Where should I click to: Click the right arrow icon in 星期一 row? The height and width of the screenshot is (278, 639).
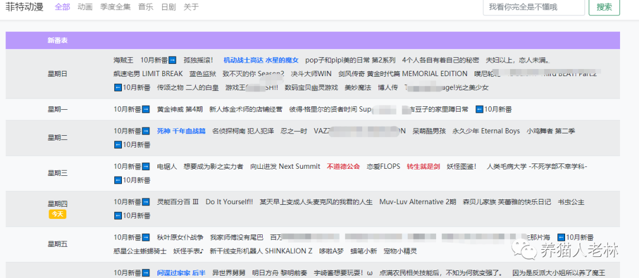pyautogui.click(x=146, y=109)
